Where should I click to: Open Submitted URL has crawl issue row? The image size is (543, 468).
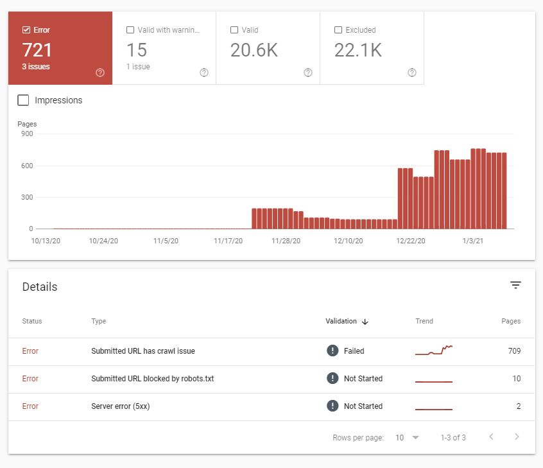click(271, 351)
